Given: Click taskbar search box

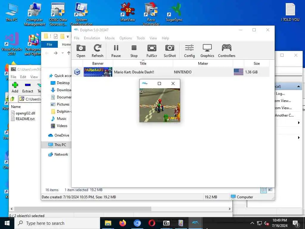Looking at the screenshot, I should coord(57,223).
